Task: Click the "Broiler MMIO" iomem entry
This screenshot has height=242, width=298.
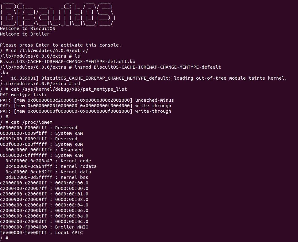Action: coord(44,227)
